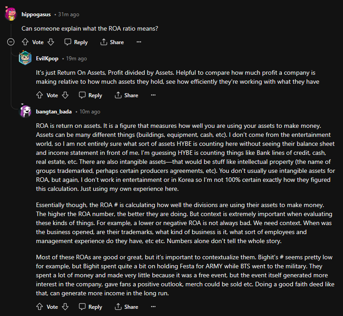Upvote EvilKpop's Return On Assets reply
Image resolution: width=343 pixels, height=316 pixels.
coord(40,95)
